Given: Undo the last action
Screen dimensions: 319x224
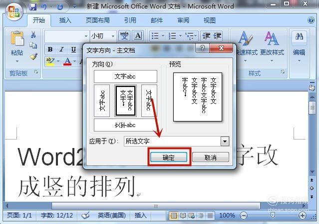Looking at the screenshot, I should coord(44,7).
